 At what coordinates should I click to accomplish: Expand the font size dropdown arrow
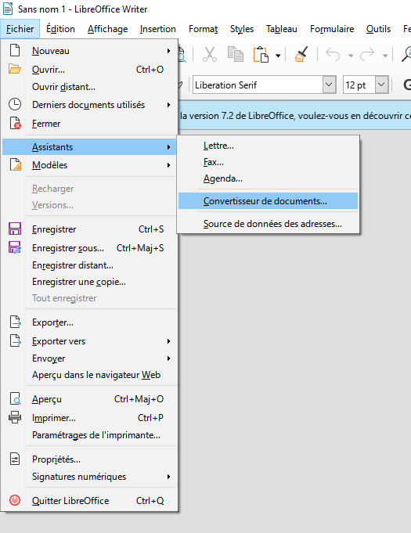pyautogui.click(x=382, y=85)
